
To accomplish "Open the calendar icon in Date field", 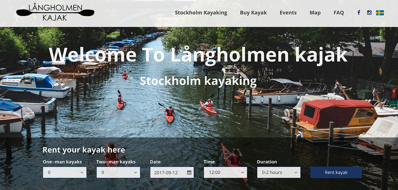I will tap(189, 173).
